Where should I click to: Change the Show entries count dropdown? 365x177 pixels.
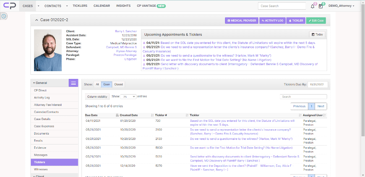point(128,97)
